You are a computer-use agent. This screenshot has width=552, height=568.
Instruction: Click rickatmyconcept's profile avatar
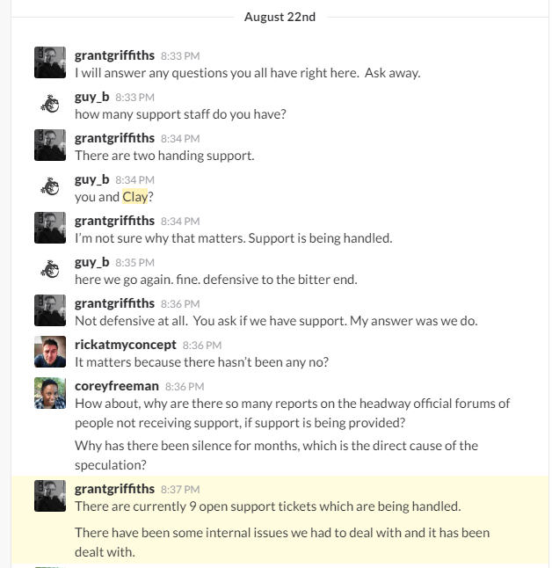click(x=50, y=352)
